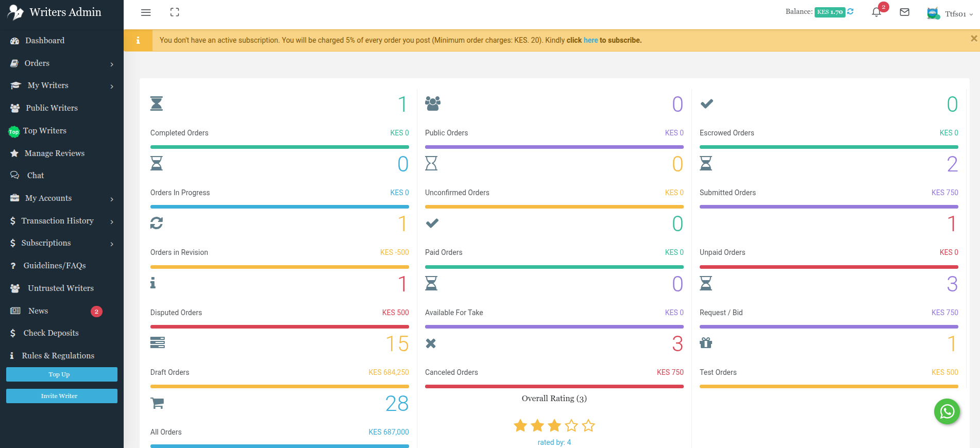Image resolution: width=980 pixels, height=448 pixels.
Task: Click the Canceled Orders X icon
Action: tap(431, 343)
